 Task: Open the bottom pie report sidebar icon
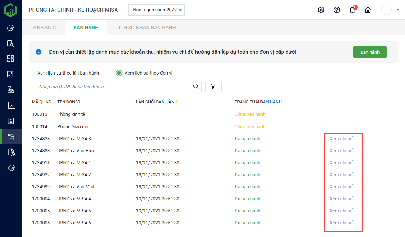(x=11, y=168)
